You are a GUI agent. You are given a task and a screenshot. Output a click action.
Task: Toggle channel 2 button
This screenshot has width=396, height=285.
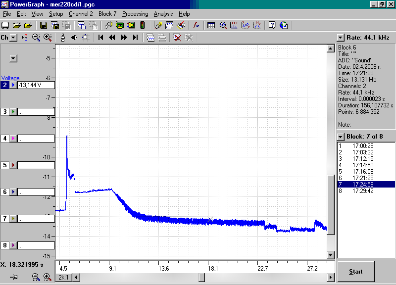click(x=5, y=85)
